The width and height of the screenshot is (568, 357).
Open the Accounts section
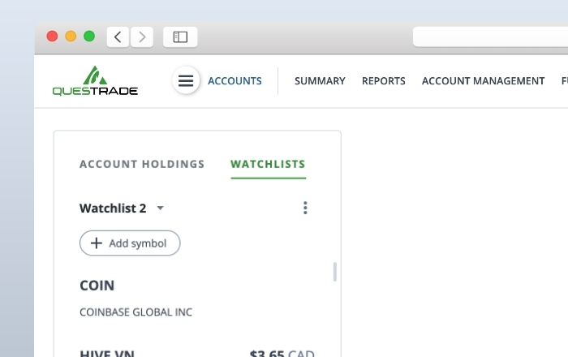point(235,81)
